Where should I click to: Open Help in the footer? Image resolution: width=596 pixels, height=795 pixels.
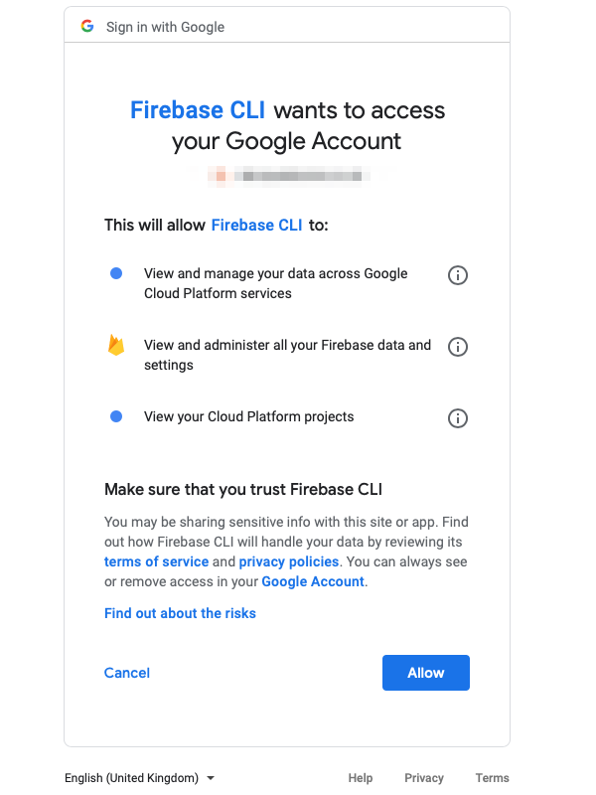(x=360, y=778)
